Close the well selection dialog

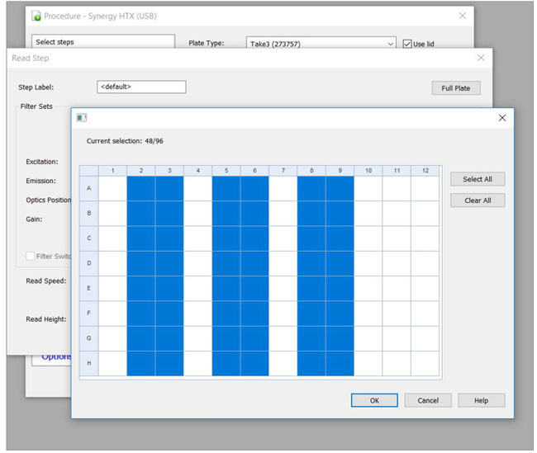501,118
